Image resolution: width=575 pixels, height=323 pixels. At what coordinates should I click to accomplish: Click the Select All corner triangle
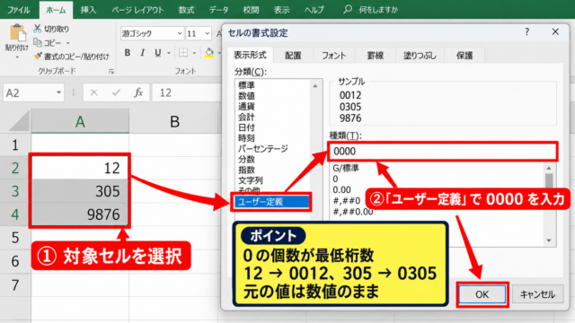19,121
